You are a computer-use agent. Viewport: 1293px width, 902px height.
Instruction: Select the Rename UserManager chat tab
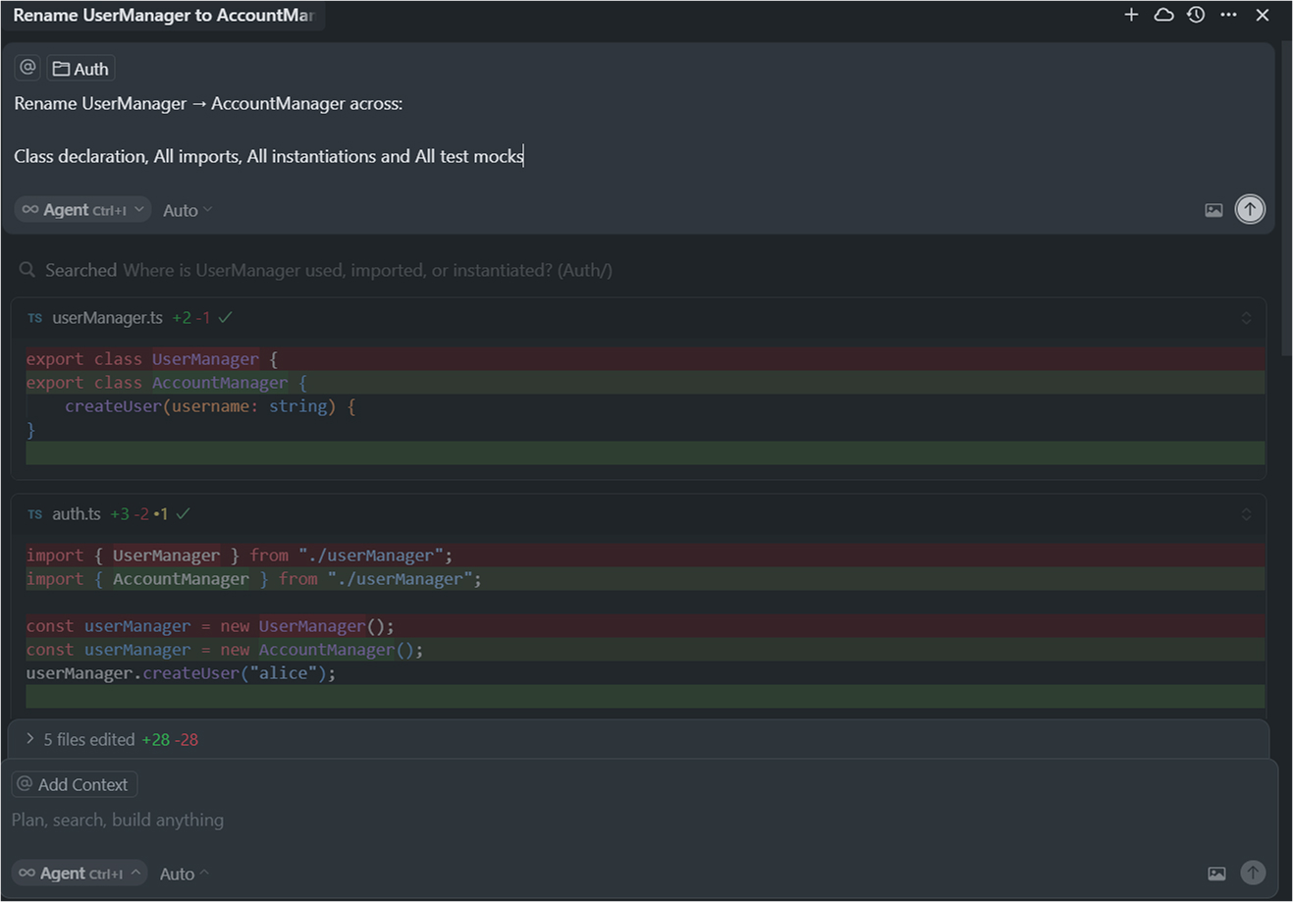(163, 16)
